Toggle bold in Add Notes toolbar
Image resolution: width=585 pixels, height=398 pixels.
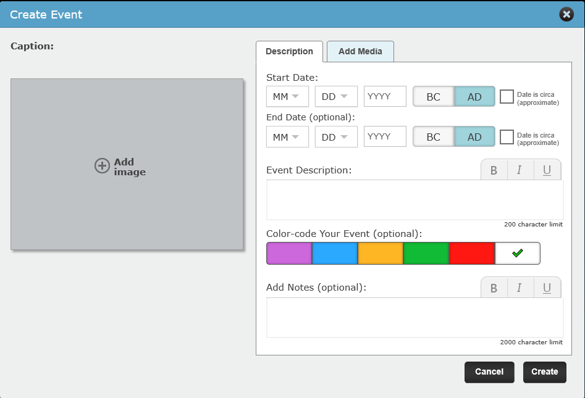(494, 288)
